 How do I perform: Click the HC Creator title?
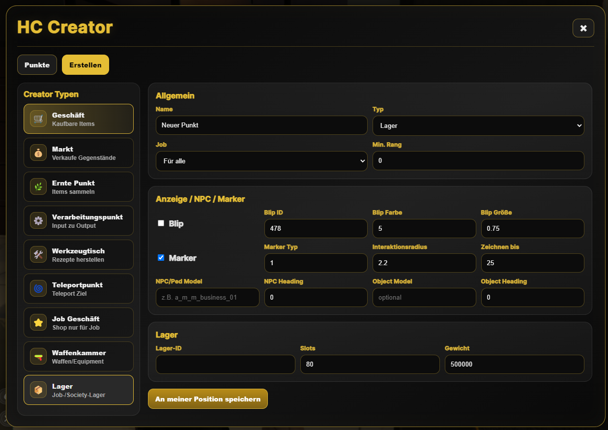[x=65, y=27]
